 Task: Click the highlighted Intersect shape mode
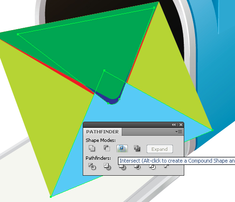point(122,148)
